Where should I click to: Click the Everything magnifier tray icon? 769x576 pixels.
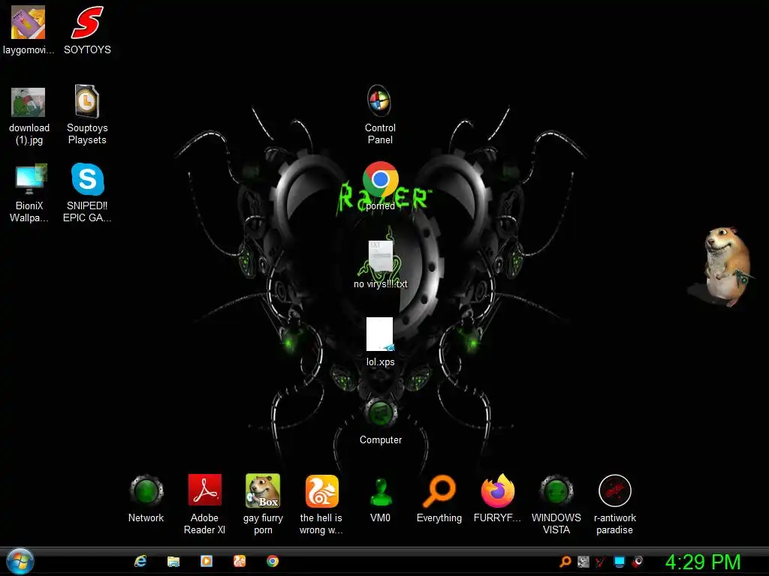565,561
